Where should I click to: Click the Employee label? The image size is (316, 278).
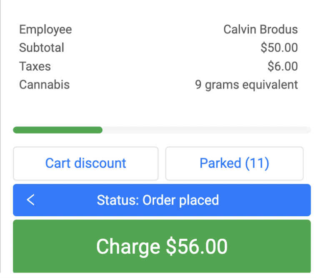(x=45, y=30)
